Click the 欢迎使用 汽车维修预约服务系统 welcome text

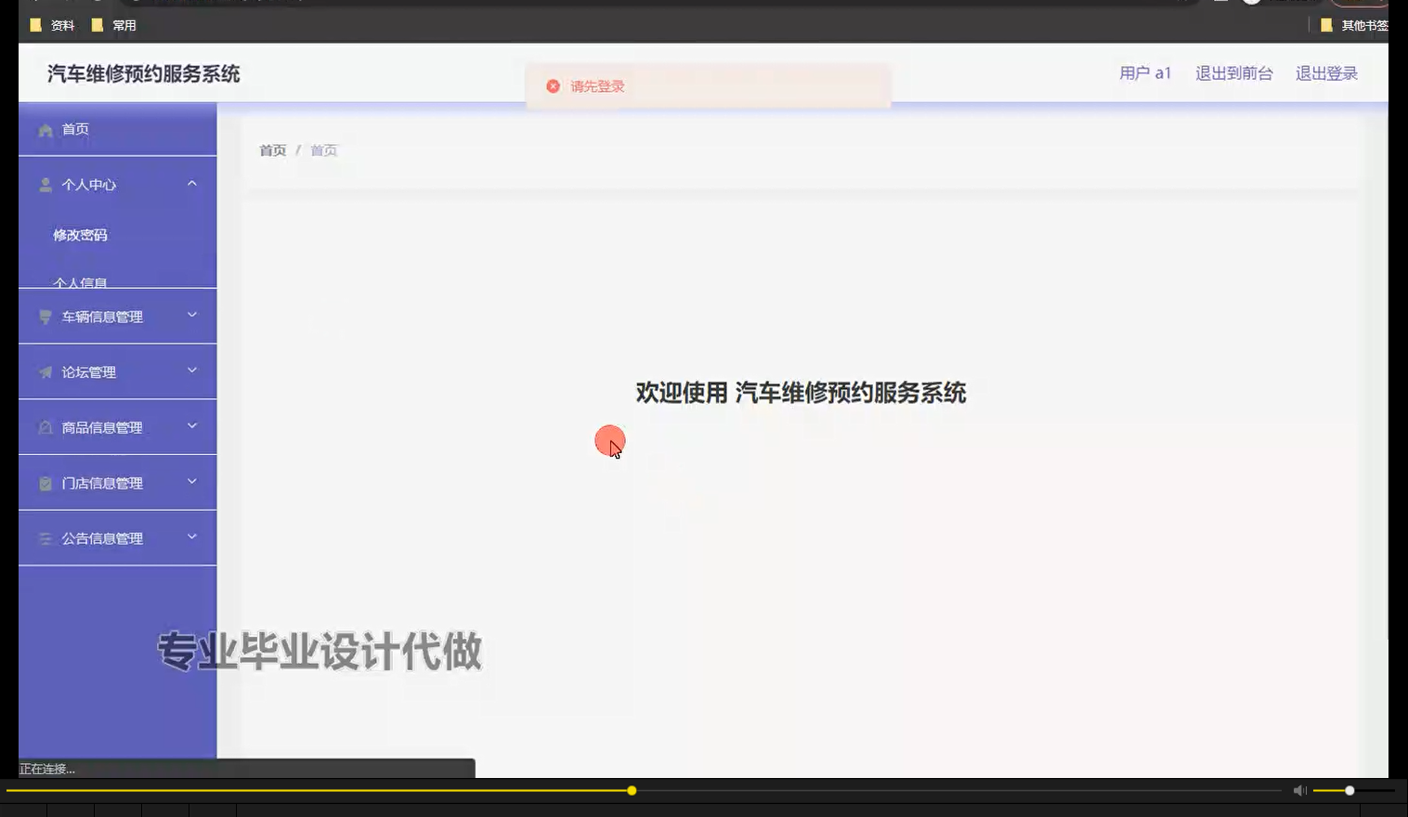tap(801, 393)
